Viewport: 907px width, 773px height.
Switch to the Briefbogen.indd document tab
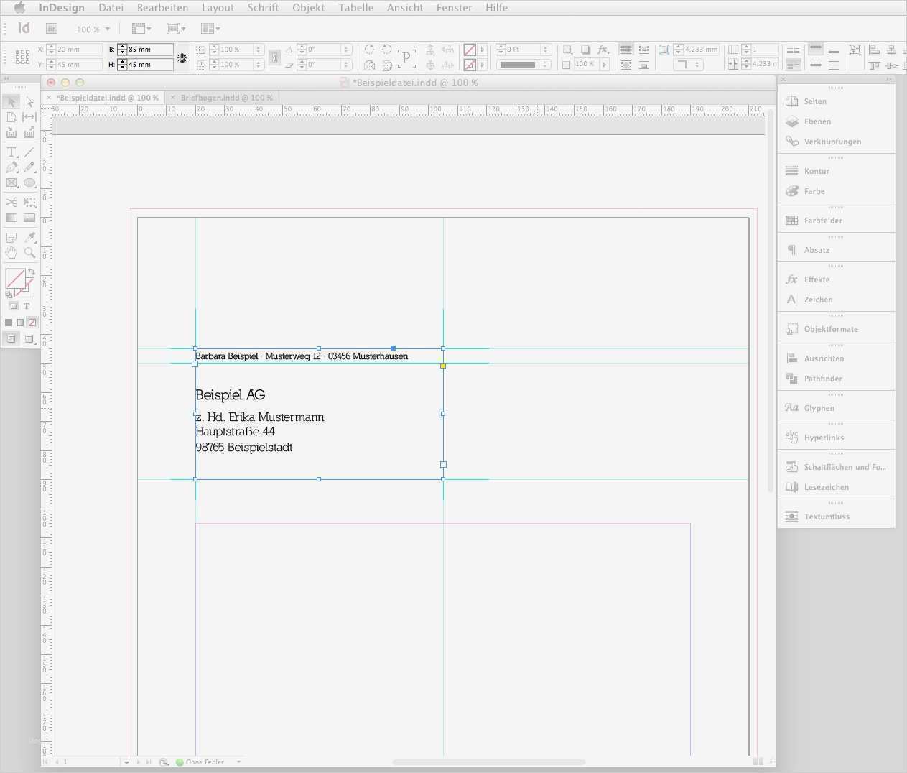tap(225, 97)
